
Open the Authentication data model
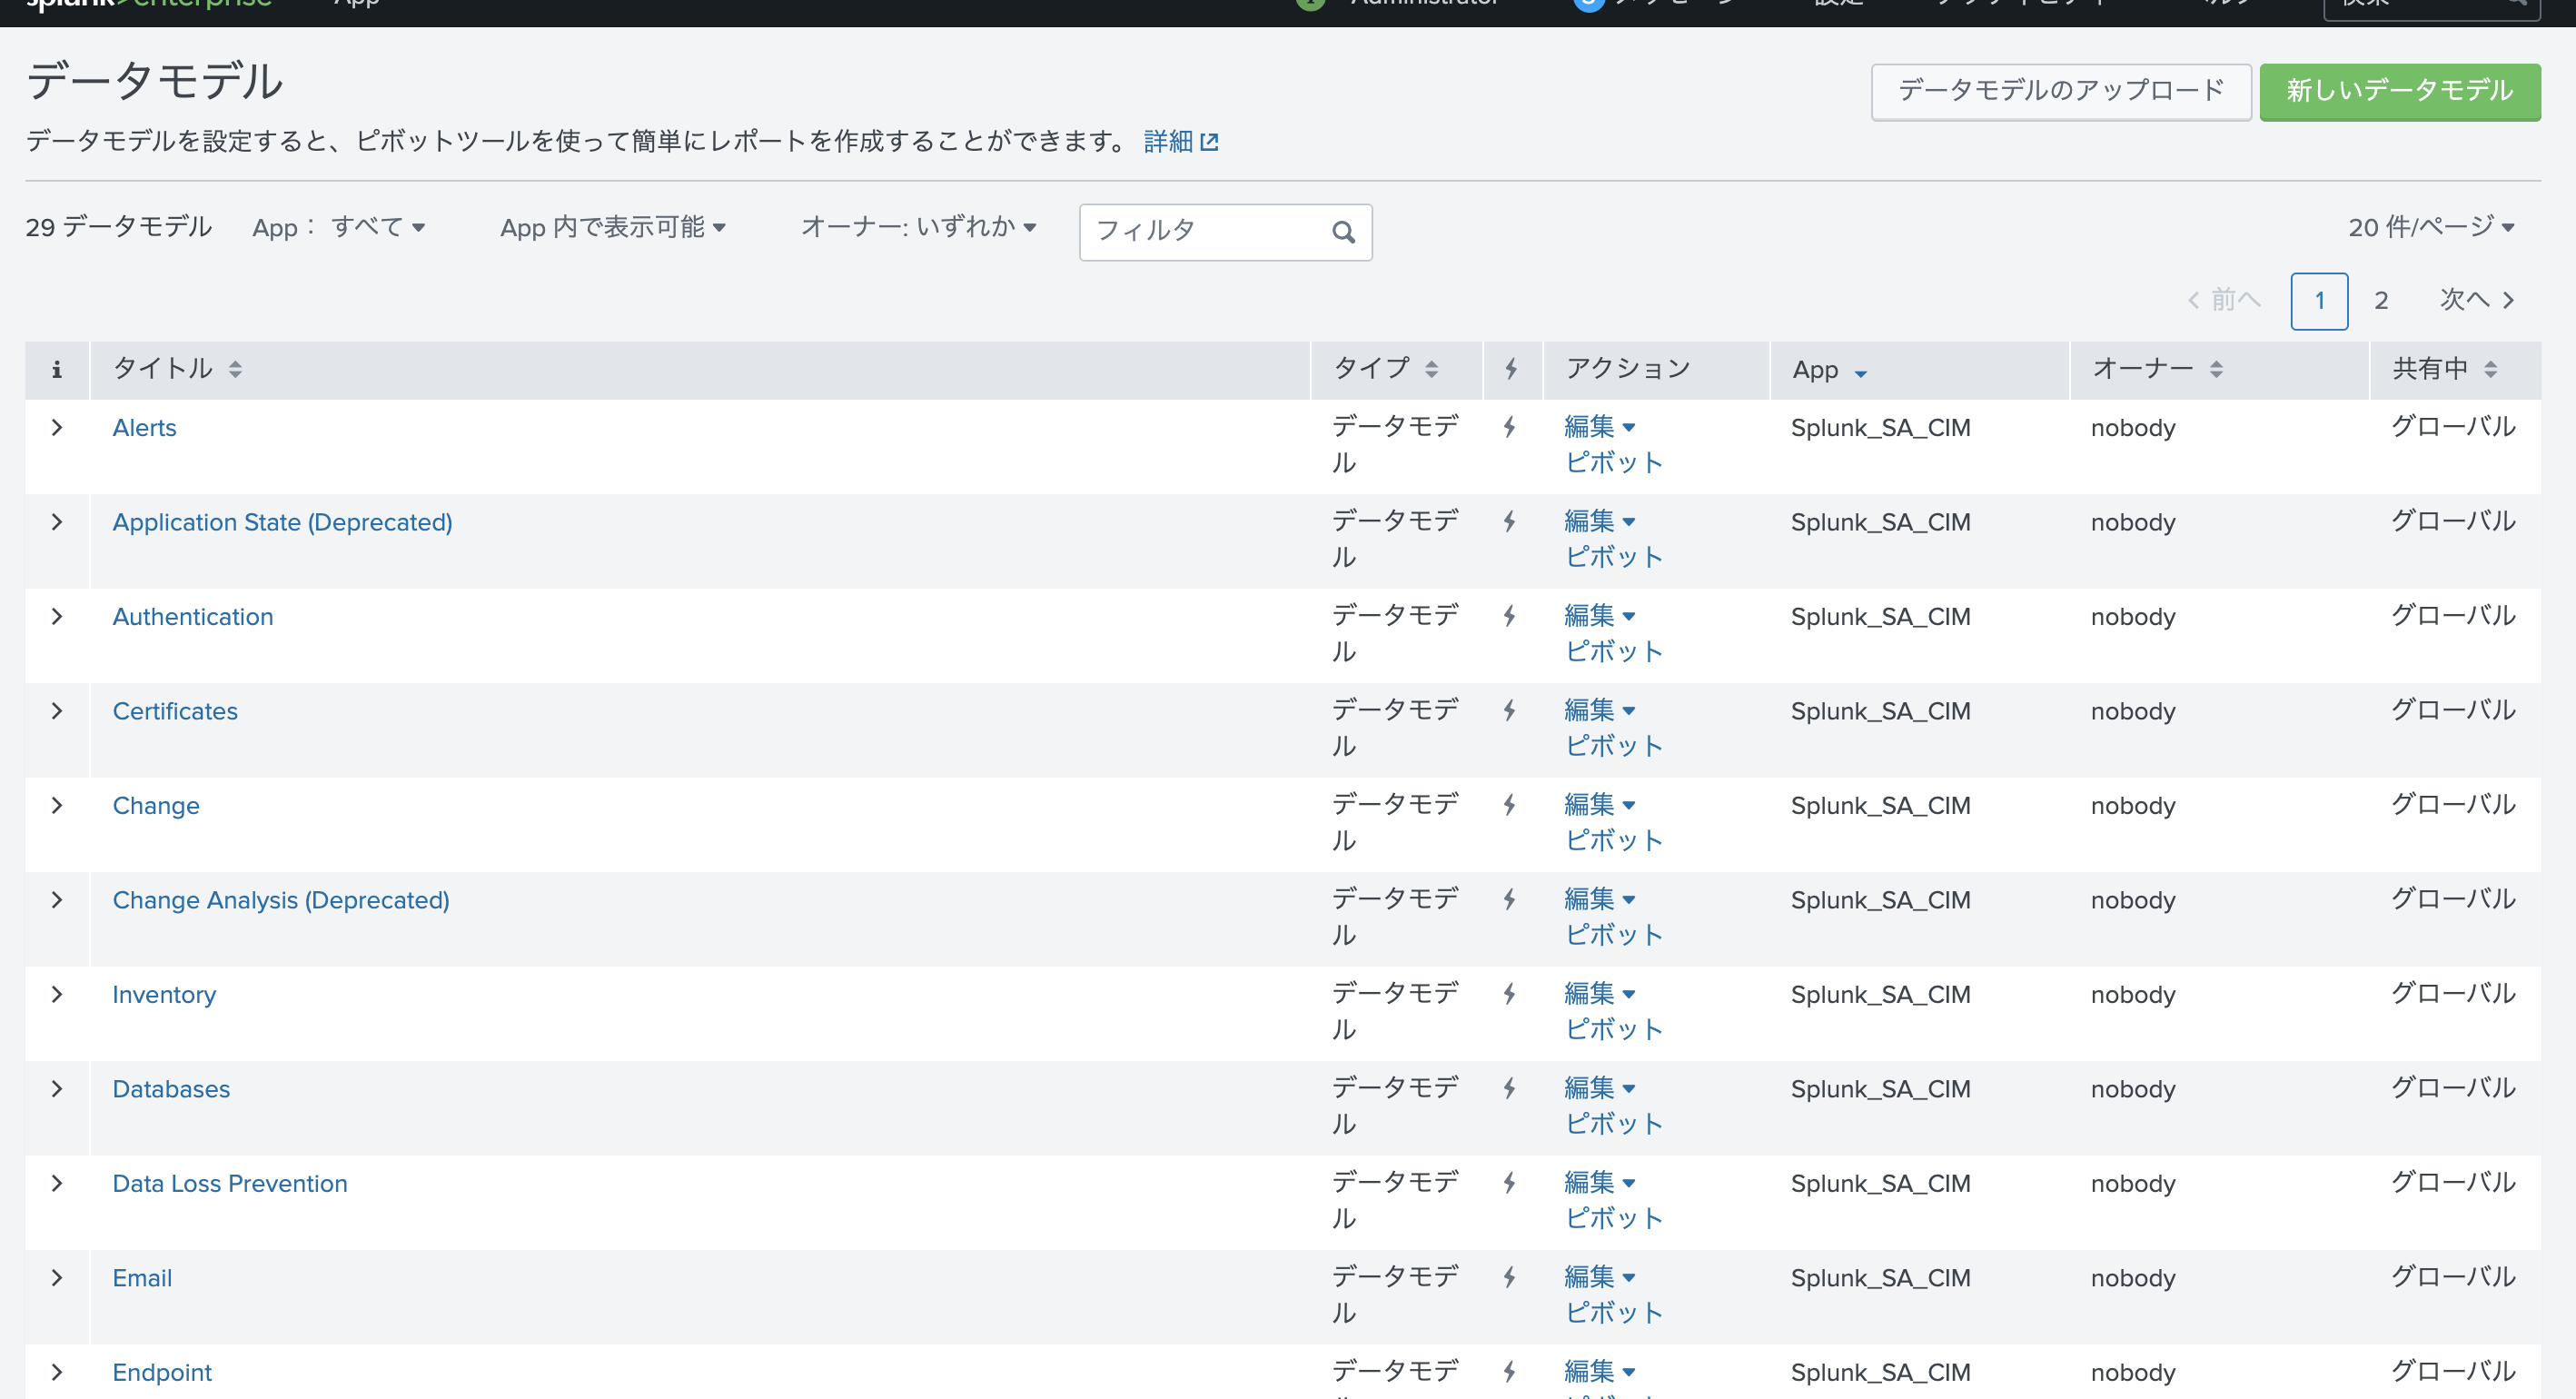pos(193,617)
